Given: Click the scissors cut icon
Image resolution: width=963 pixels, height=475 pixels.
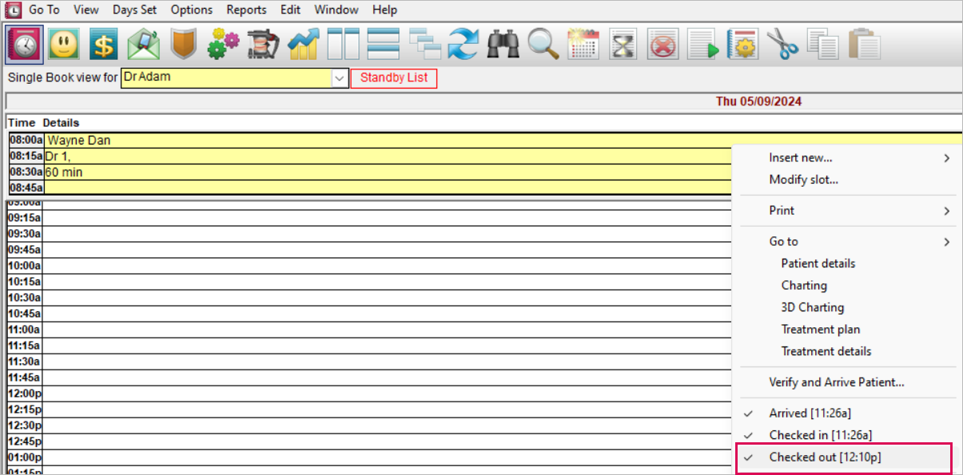Looking at the screenshot, I should point(783,44).
